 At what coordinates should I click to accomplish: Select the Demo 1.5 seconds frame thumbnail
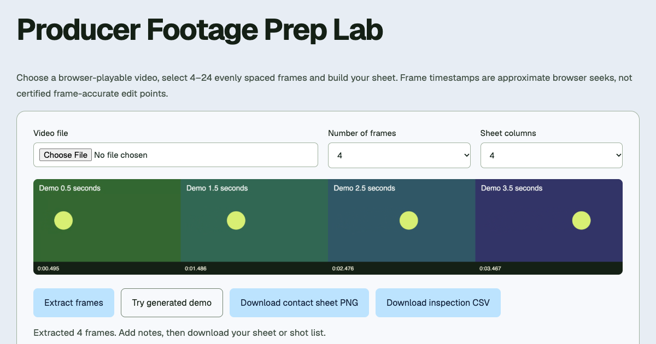[254, 221]
